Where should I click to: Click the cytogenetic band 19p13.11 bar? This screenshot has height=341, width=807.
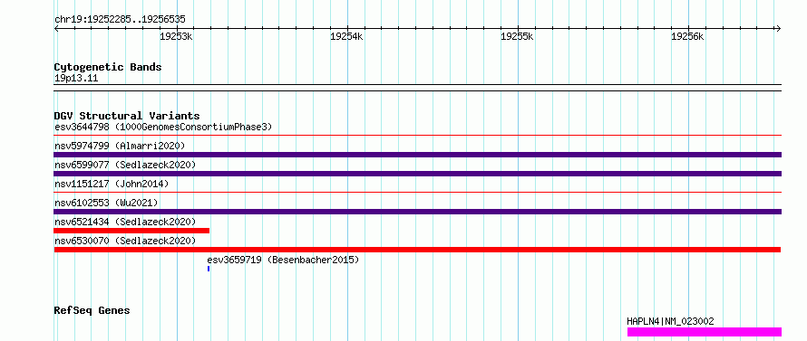(x=418, y=88)
